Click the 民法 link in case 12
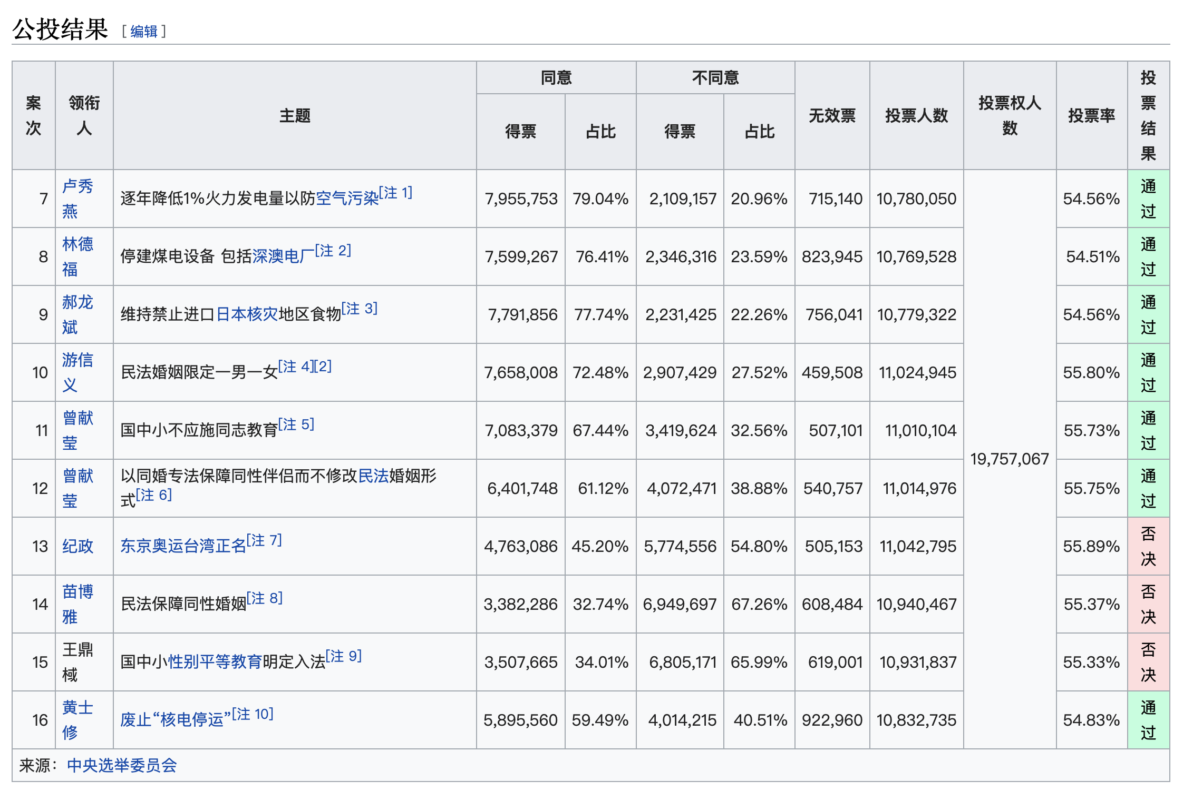 tap(373, 476)
